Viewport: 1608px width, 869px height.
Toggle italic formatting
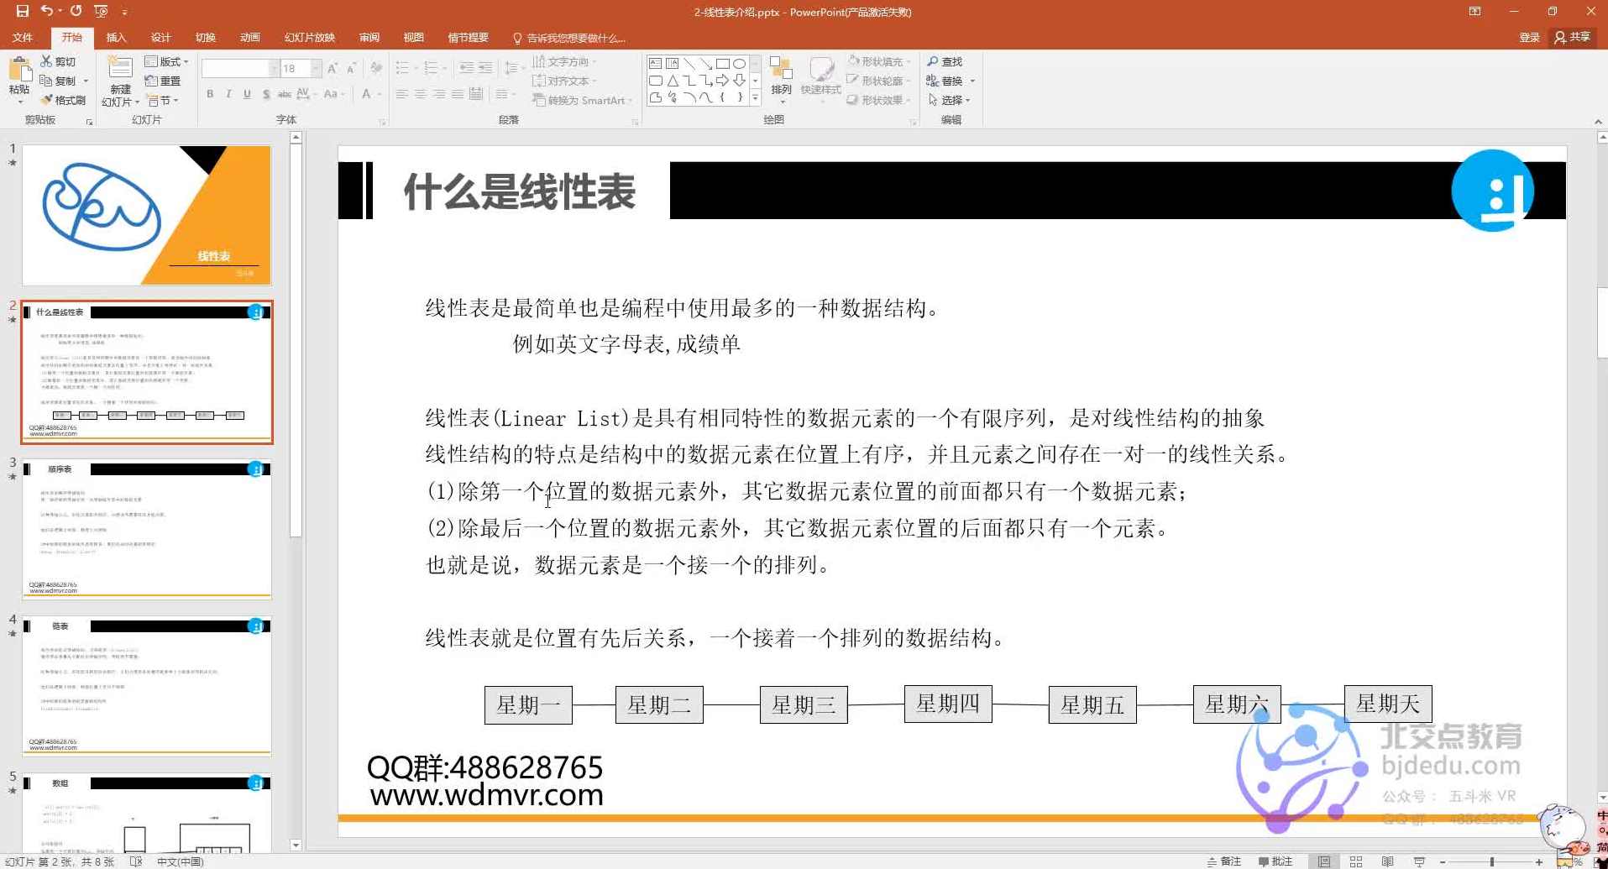click(x=228, y=94)
